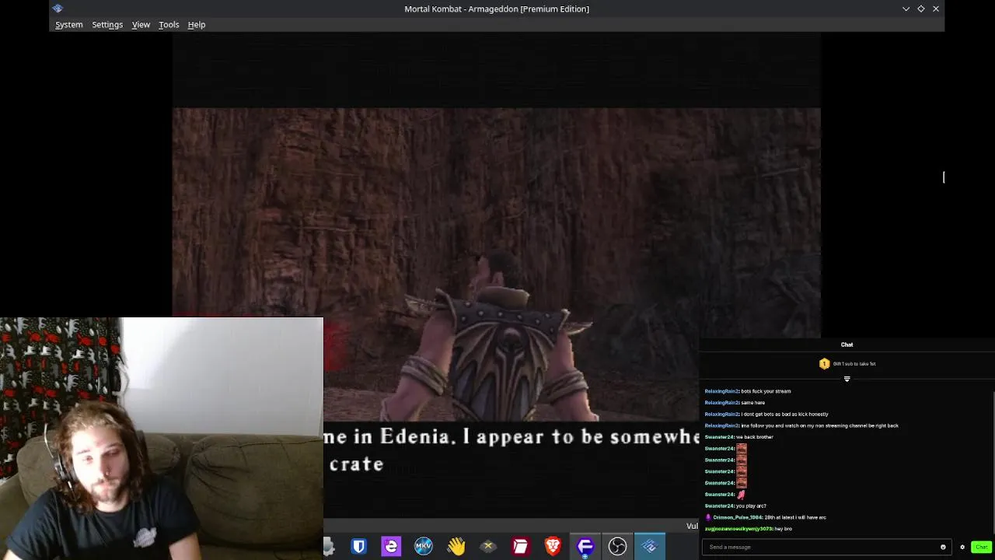Open the System menu
Viewport: 995px width, 560px height.
68,25
